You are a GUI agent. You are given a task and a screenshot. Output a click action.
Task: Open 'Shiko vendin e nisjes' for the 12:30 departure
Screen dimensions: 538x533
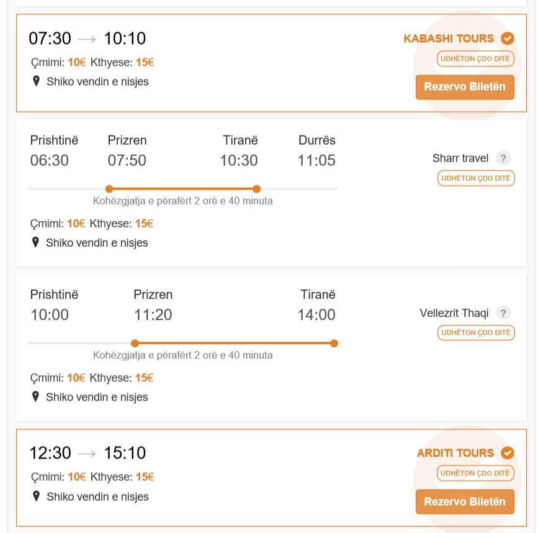click(x=97, y=496)
